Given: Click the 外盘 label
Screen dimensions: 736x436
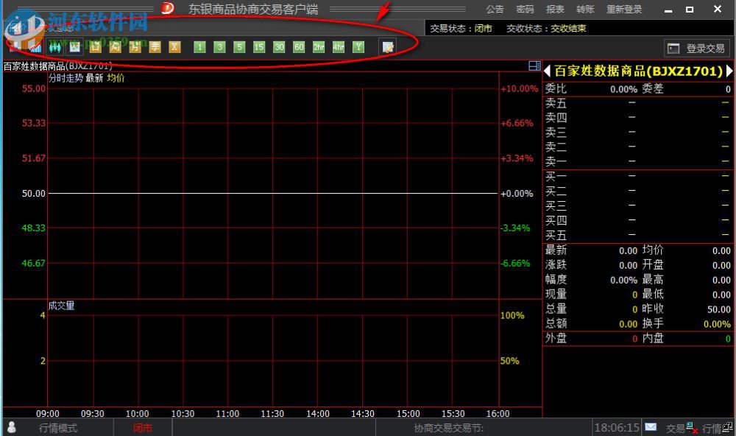Looking at the screenshot, I should click(556, 338).
